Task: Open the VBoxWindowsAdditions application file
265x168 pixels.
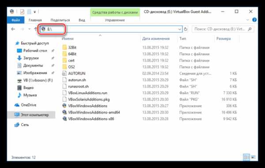Action: (x=87, y=106)
